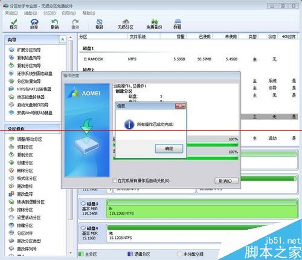
Task: Select 更改序列号 operation
Action: click(x=23, y=249)
